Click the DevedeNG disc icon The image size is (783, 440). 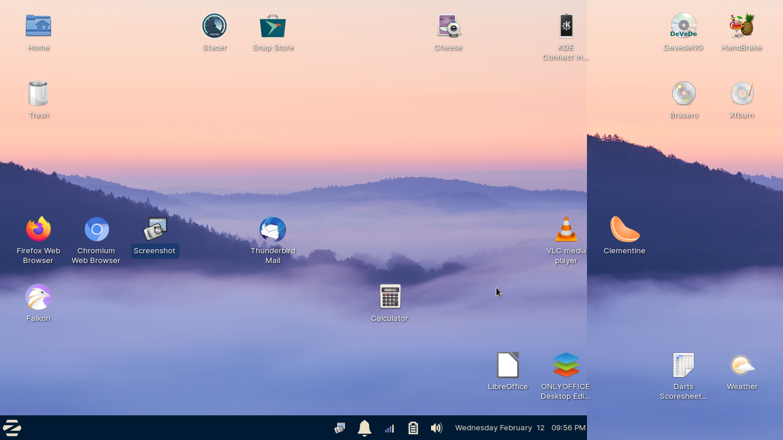coord(683,26)
